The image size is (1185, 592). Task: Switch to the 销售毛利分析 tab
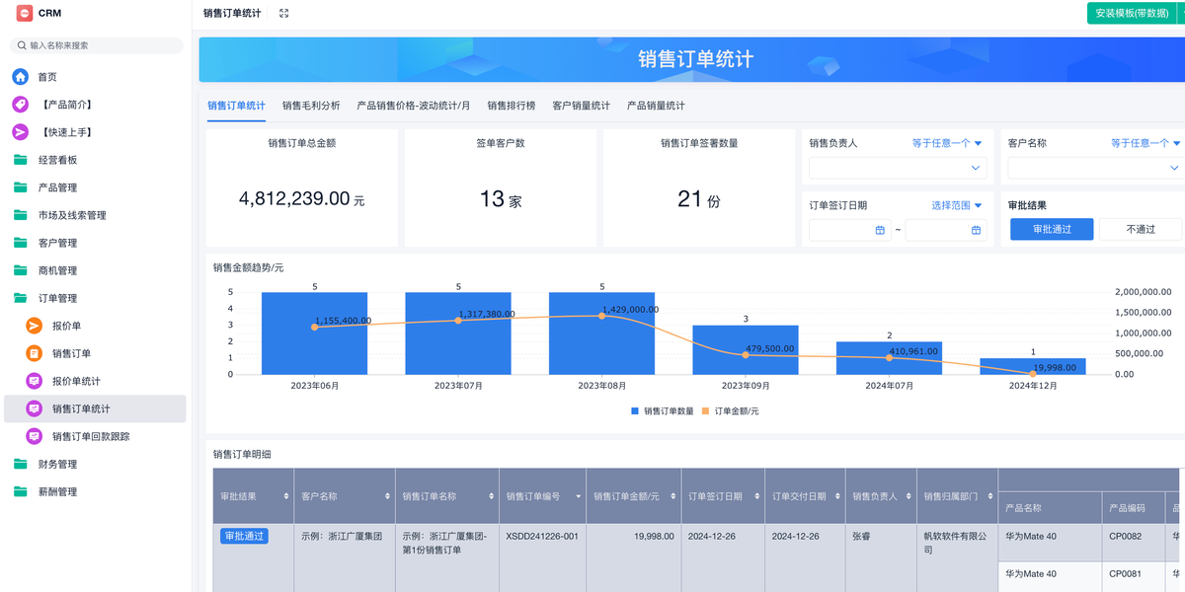(x=311, y=106)
